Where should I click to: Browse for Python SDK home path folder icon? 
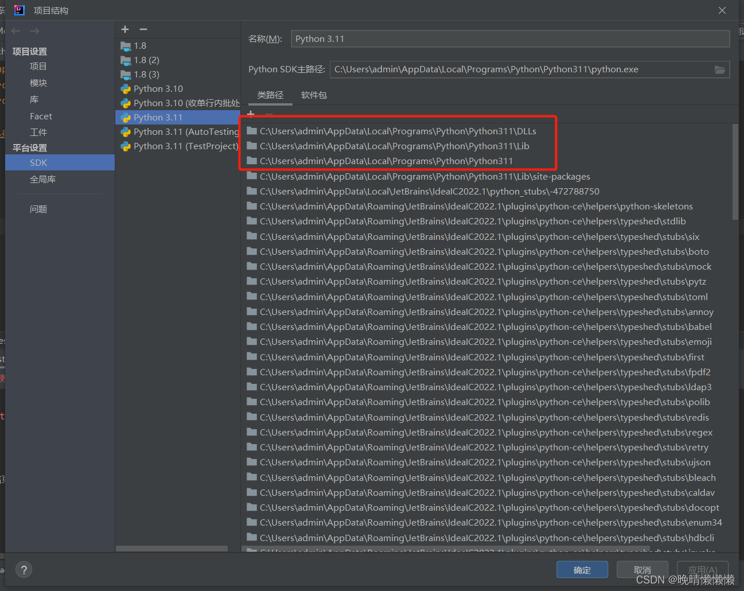720,69
